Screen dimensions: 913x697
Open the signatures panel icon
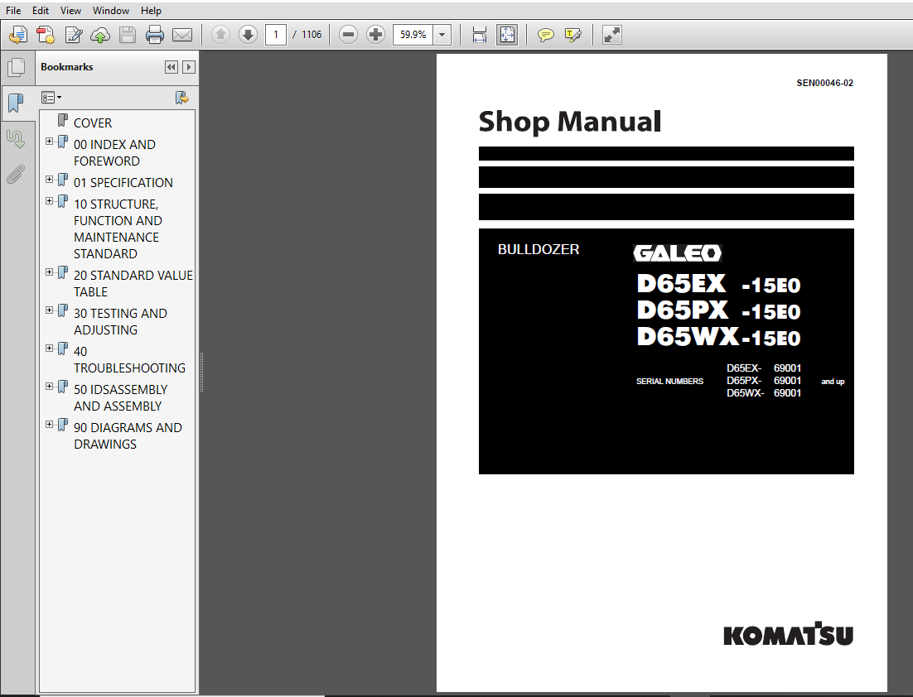[x=15, y=139]
